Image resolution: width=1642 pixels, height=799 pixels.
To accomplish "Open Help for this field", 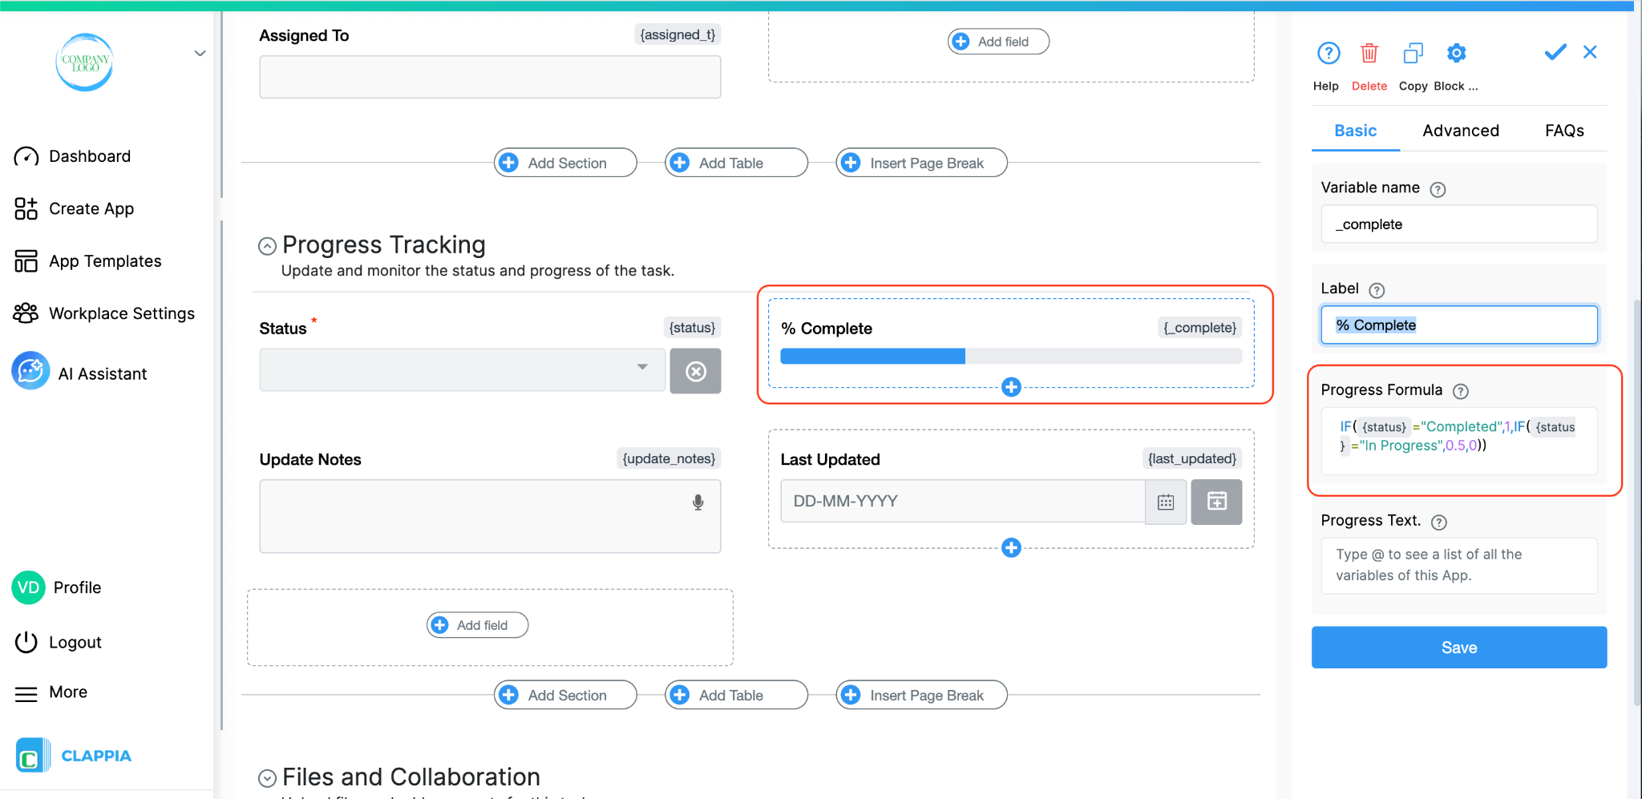I will click(x=1327, y=53).
